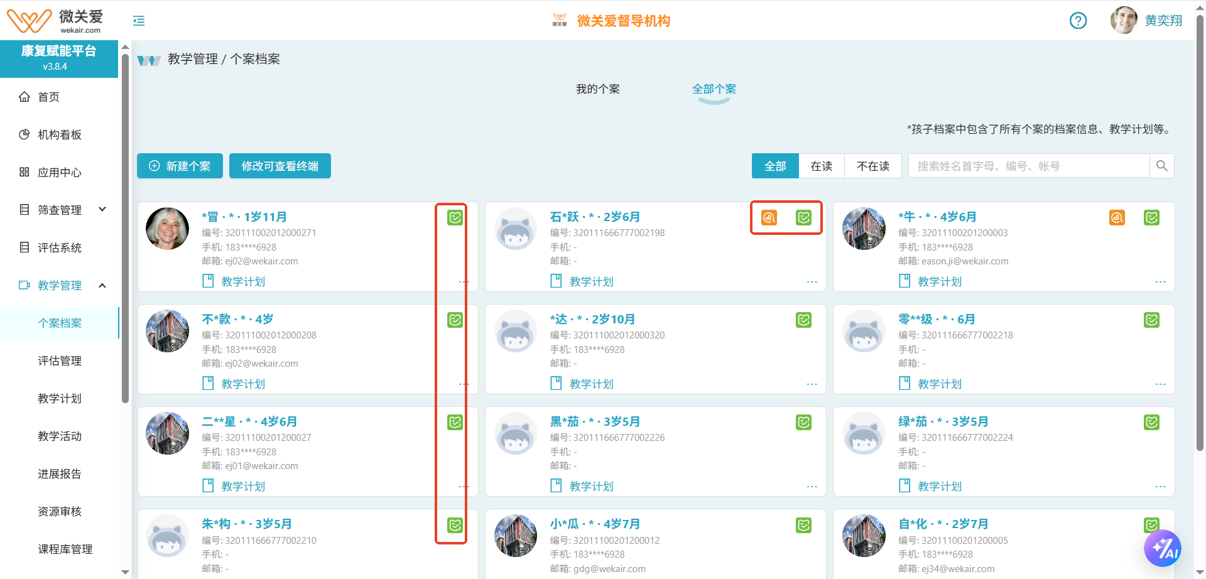The width and height of the screenshot is (1206, 579).
Task: Open the help question mark icon
Action: [x=1078, y=21]
